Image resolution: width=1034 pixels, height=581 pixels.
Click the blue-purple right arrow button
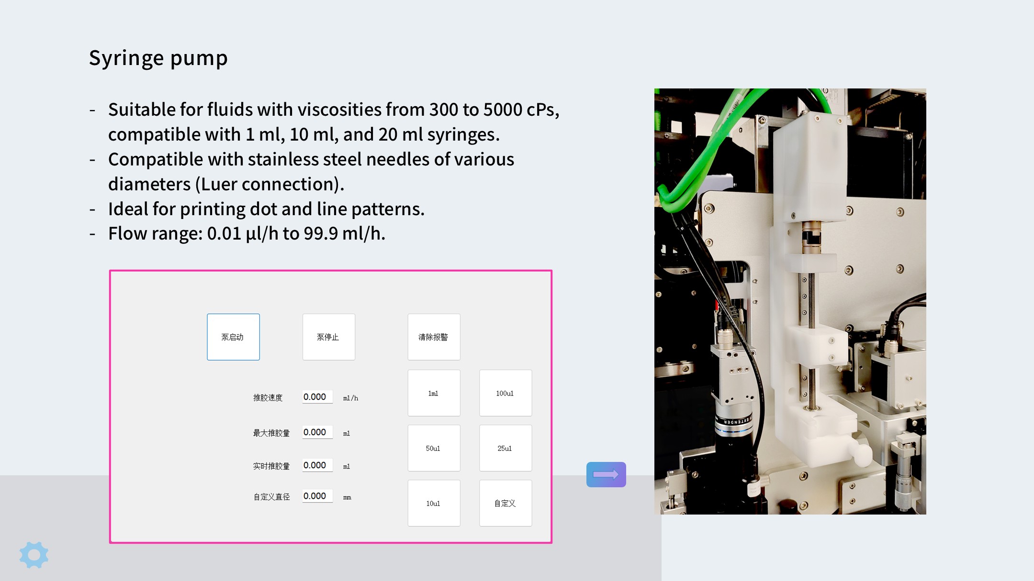point(606,474)
